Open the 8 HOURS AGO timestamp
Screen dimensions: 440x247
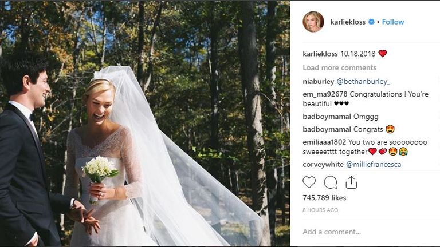tap(320, 210)
